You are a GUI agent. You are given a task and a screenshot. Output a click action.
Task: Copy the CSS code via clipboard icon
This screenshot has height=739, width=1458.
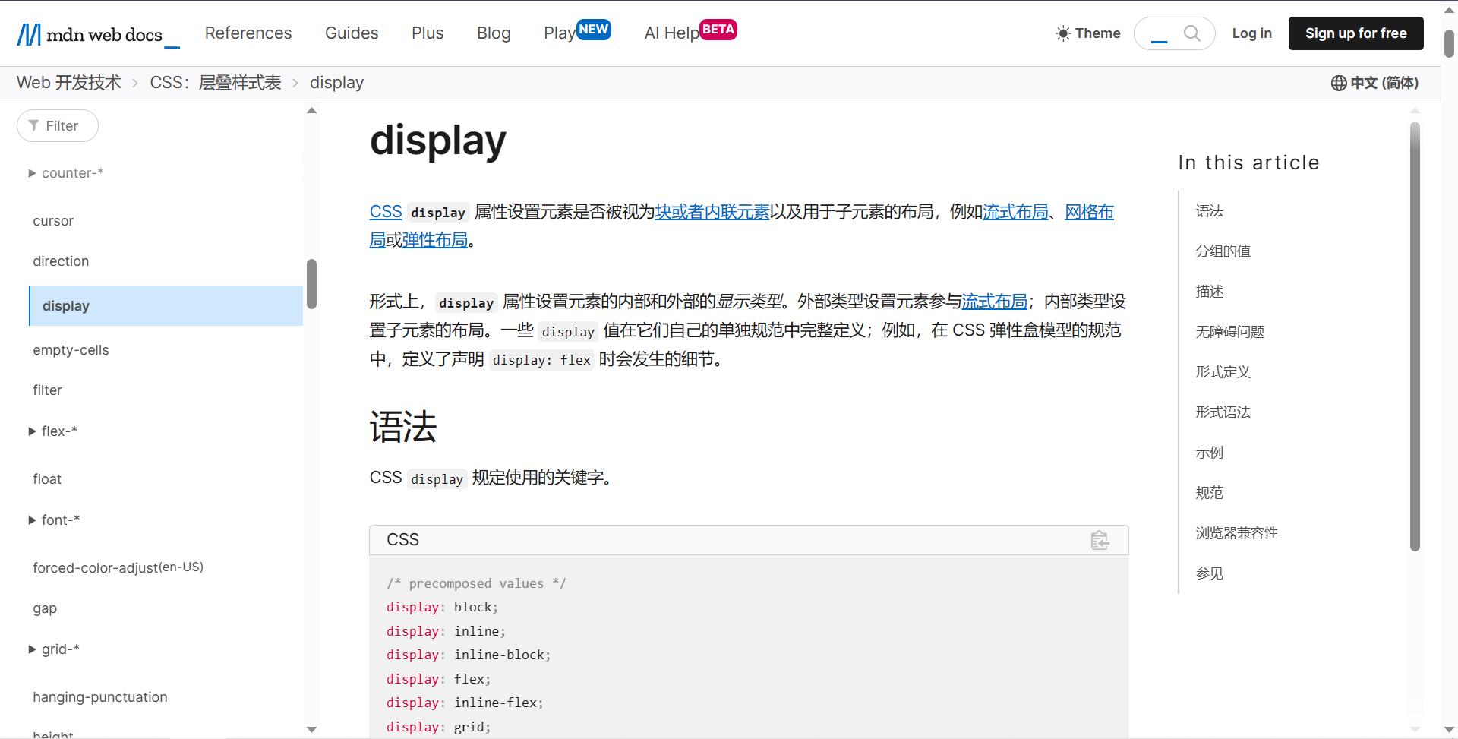point(1100,540)
